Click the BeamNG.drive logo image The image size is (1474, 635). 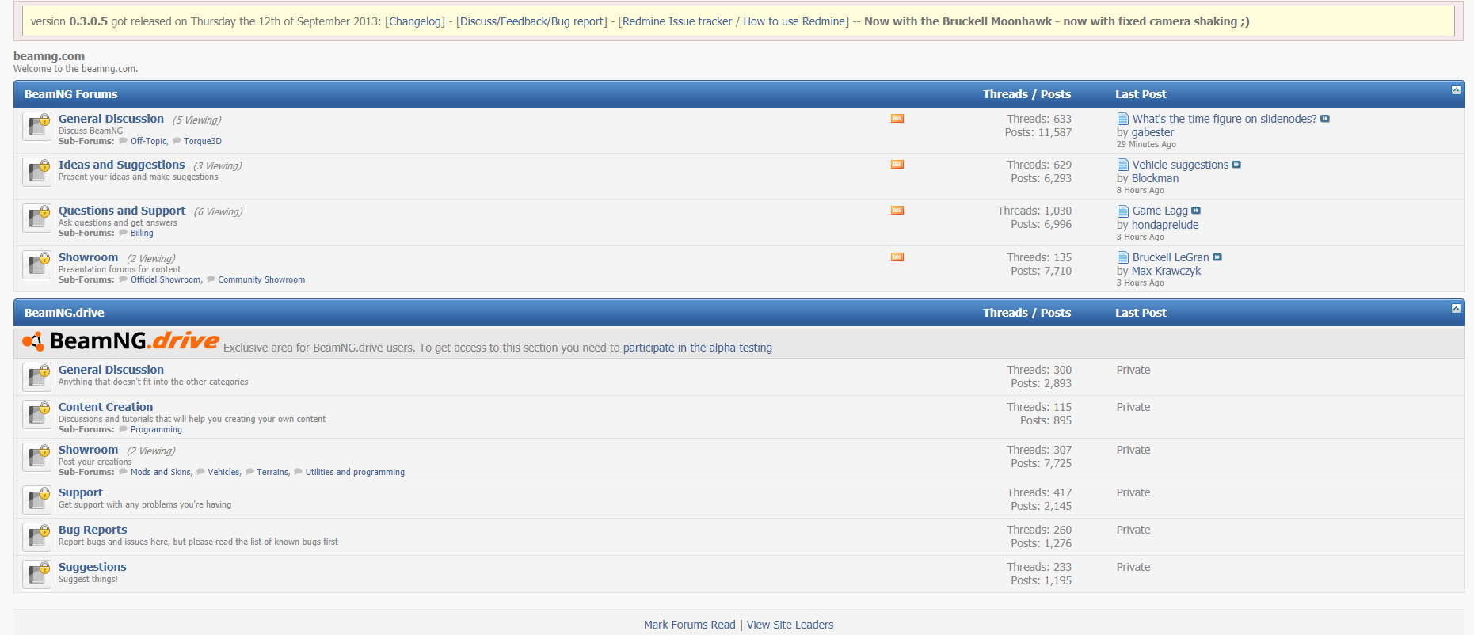tap(120, 341)
